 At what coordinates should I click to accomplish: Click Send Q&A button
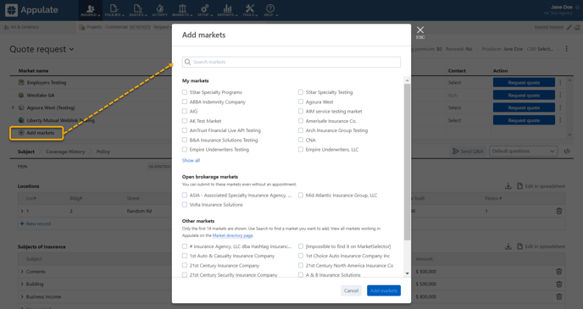pyautogui.click(x=468, y=152)
